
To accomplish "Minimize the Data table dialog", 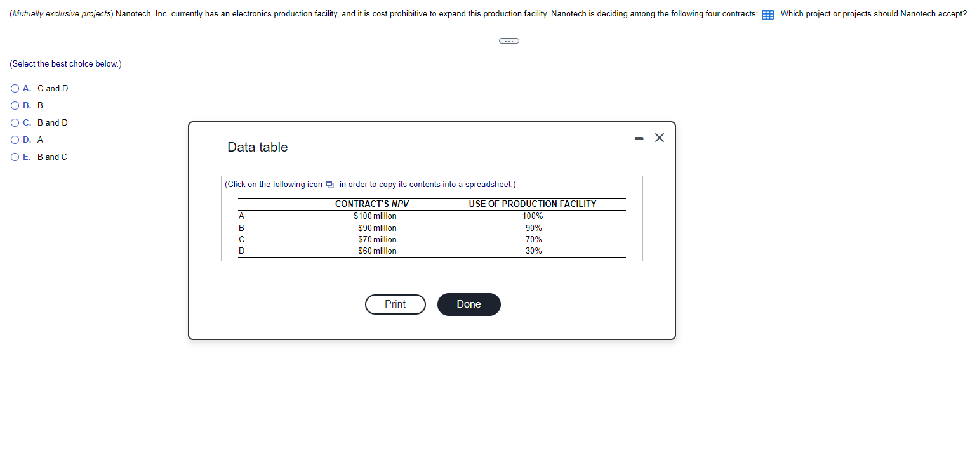I will pyautogui.click(x=639, y=138).
